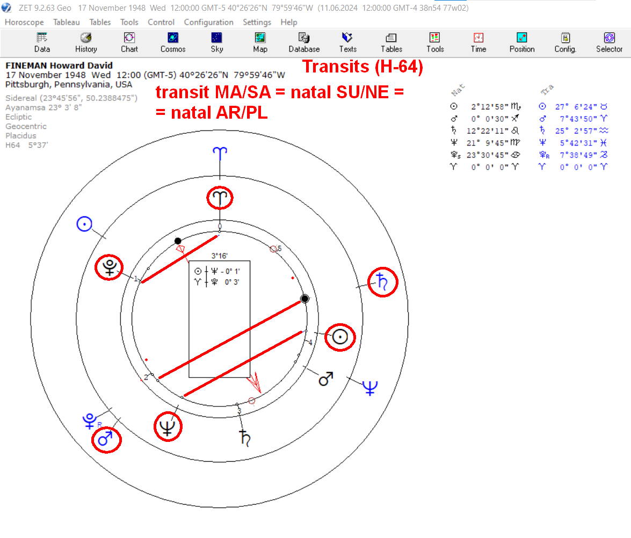Open the Data toolbar icon

42,42
